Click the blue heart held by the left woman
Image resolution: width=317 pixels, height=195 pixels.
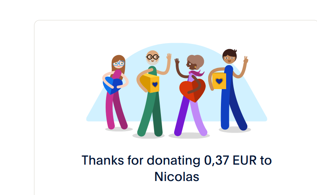click(113, 85)
